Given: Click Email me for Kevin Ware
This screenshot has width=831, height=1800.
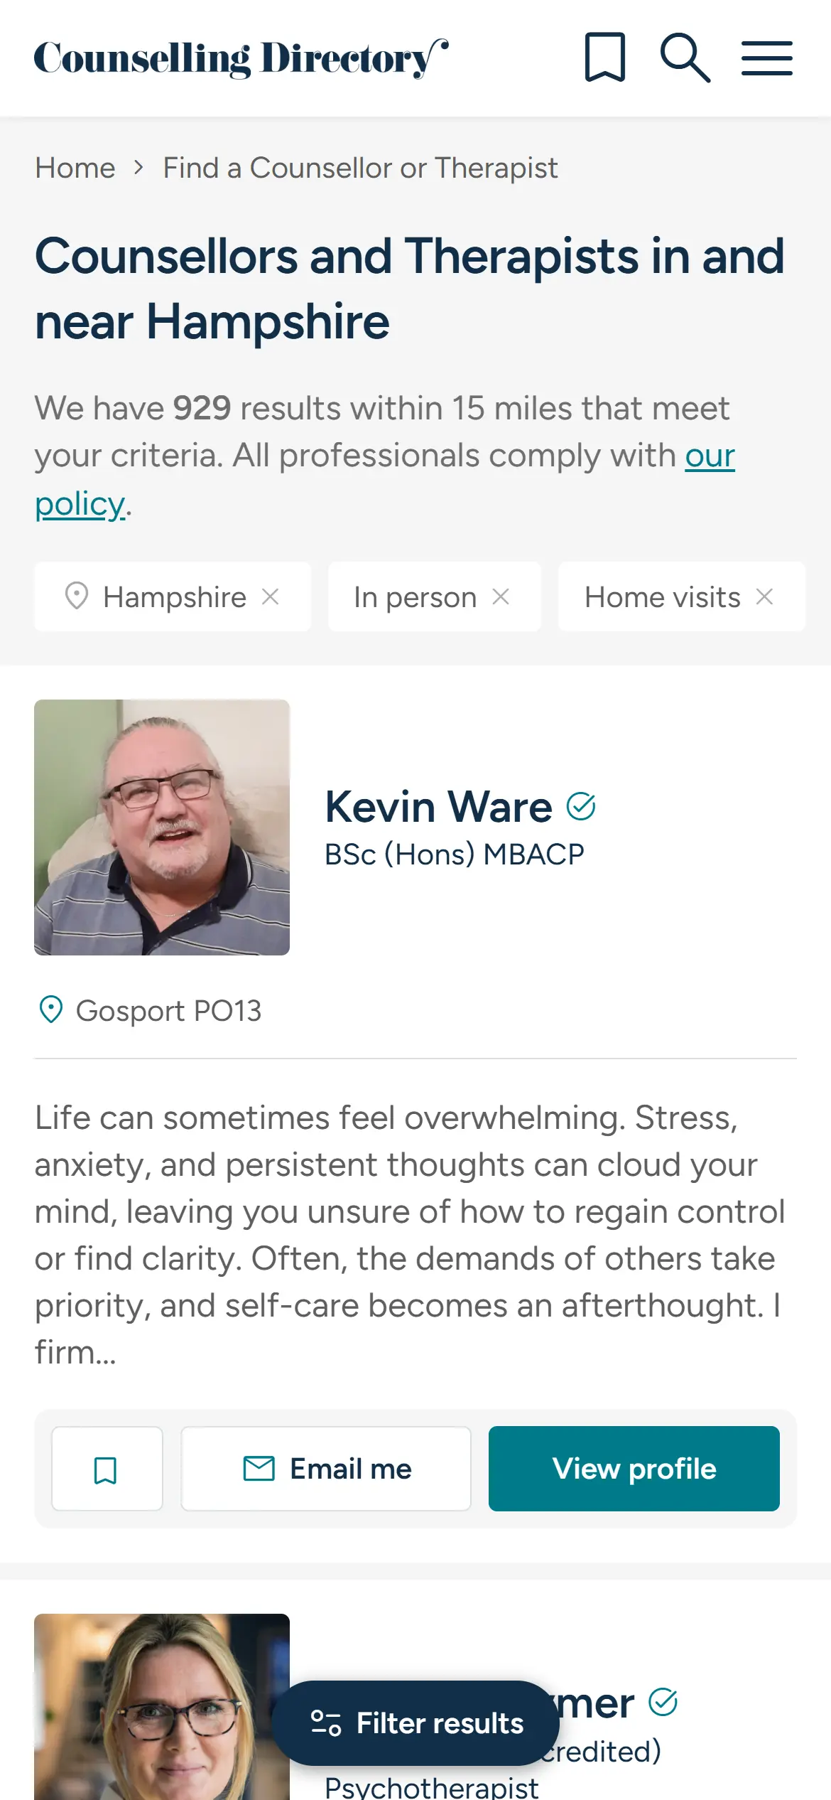Looking at the screenshot, I should pyautogui.click(x=326, y=1468).
